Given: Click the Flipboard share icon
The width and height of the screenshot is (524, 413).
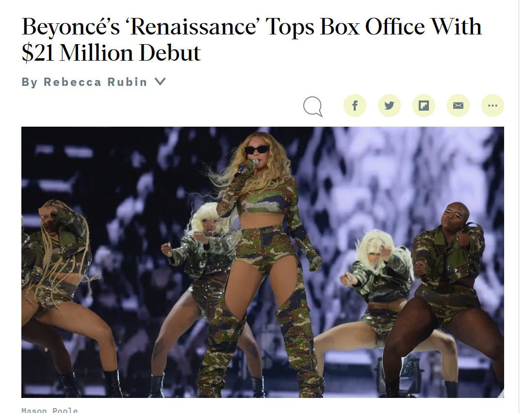Looking at the screenshot, I should 424,106.
